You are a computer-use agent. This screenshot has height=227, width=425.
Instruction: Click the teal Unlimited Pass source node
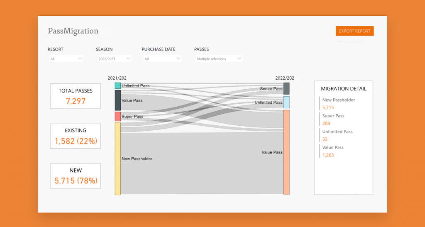pos(118,85)
